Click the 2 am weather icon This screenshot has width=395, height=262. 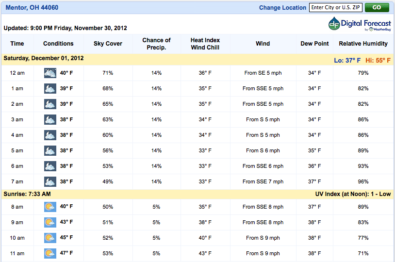50,104
